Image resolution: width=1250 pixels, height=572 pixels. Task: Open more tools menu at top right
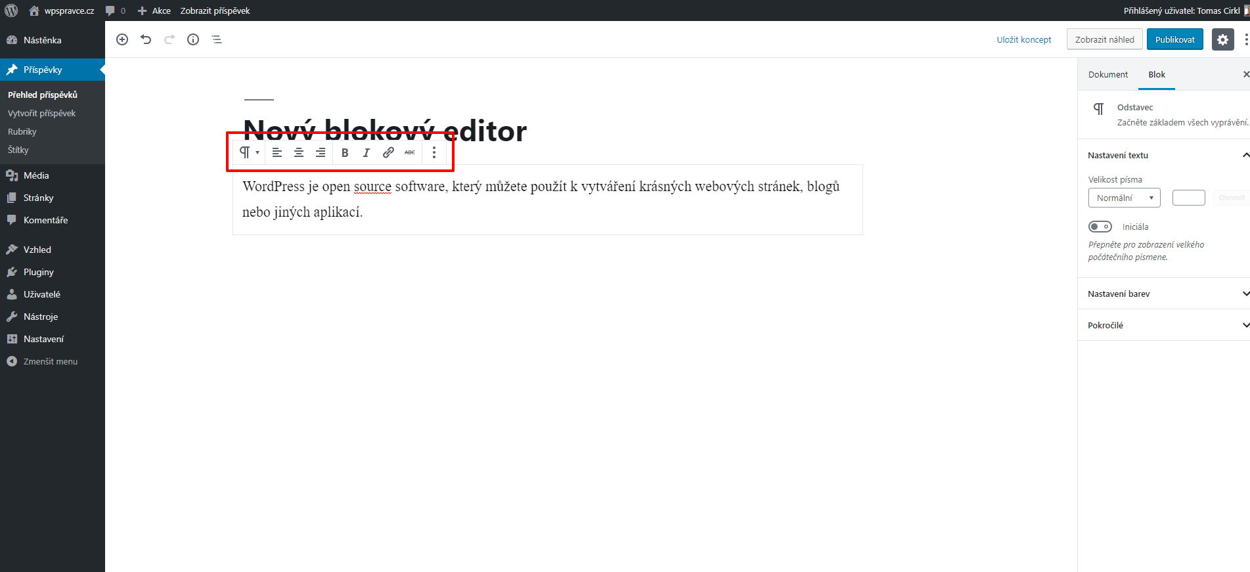[x=1246, y=39]
